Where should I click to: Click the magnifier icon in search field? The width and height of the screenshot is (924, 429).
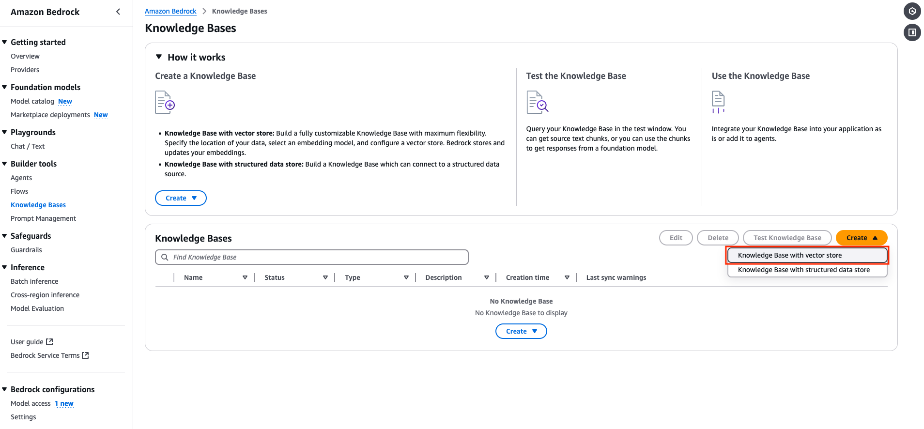coord(165,257)
